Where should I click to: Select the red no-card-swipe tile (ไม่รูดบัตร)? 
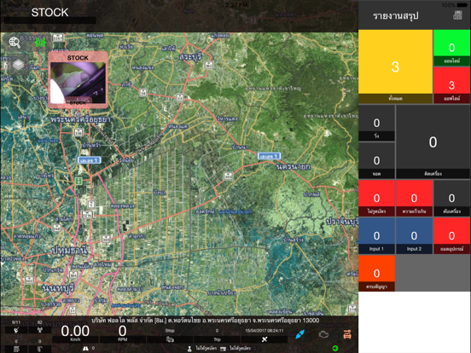tap(376, 198)
